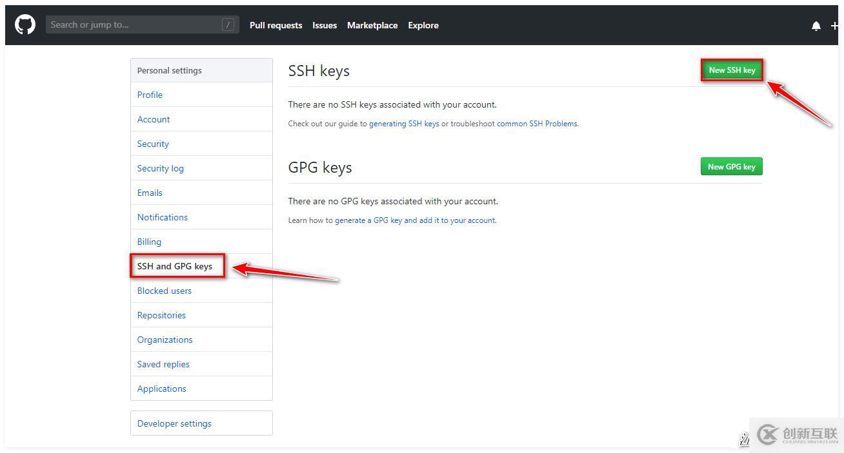Open Saved replies settings

point(201,364)
